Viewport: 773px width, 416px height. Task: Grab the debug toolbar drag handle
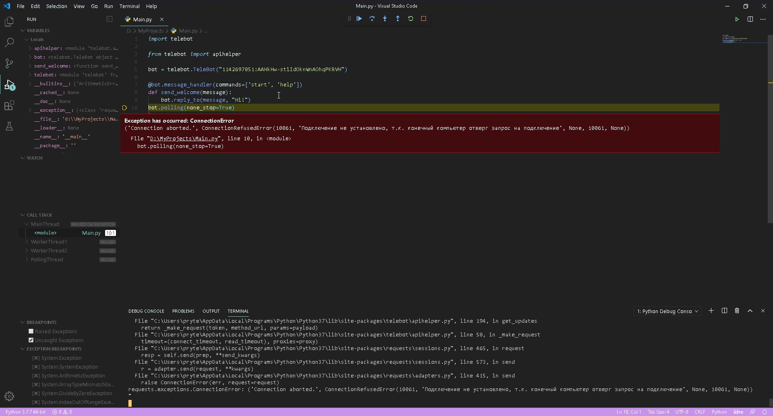tap(349, 18)
